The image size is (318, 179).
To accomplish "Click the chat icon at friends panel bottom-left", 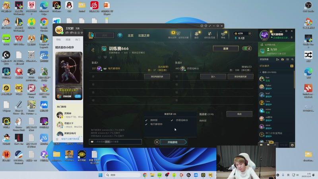I will 261,145.
